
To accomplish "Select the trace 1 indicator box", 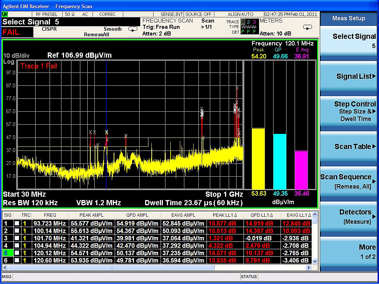I will point(243,22).
